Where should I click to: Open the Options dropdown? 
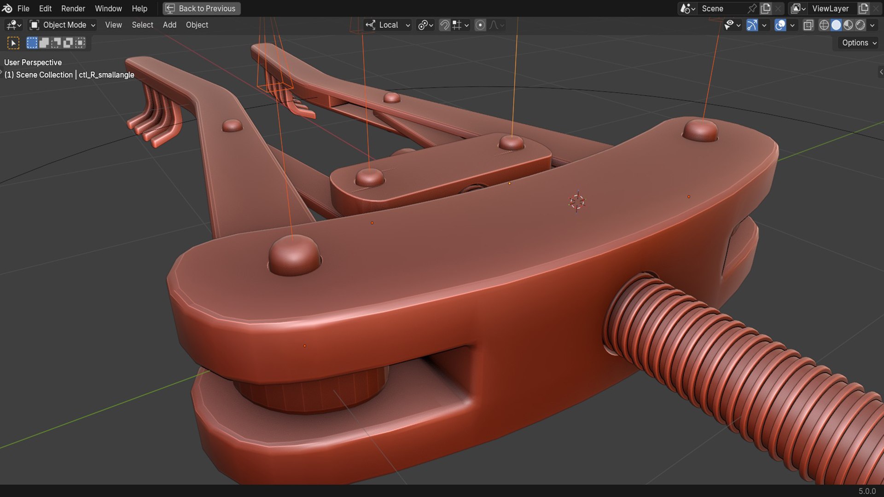coord(859,43)
